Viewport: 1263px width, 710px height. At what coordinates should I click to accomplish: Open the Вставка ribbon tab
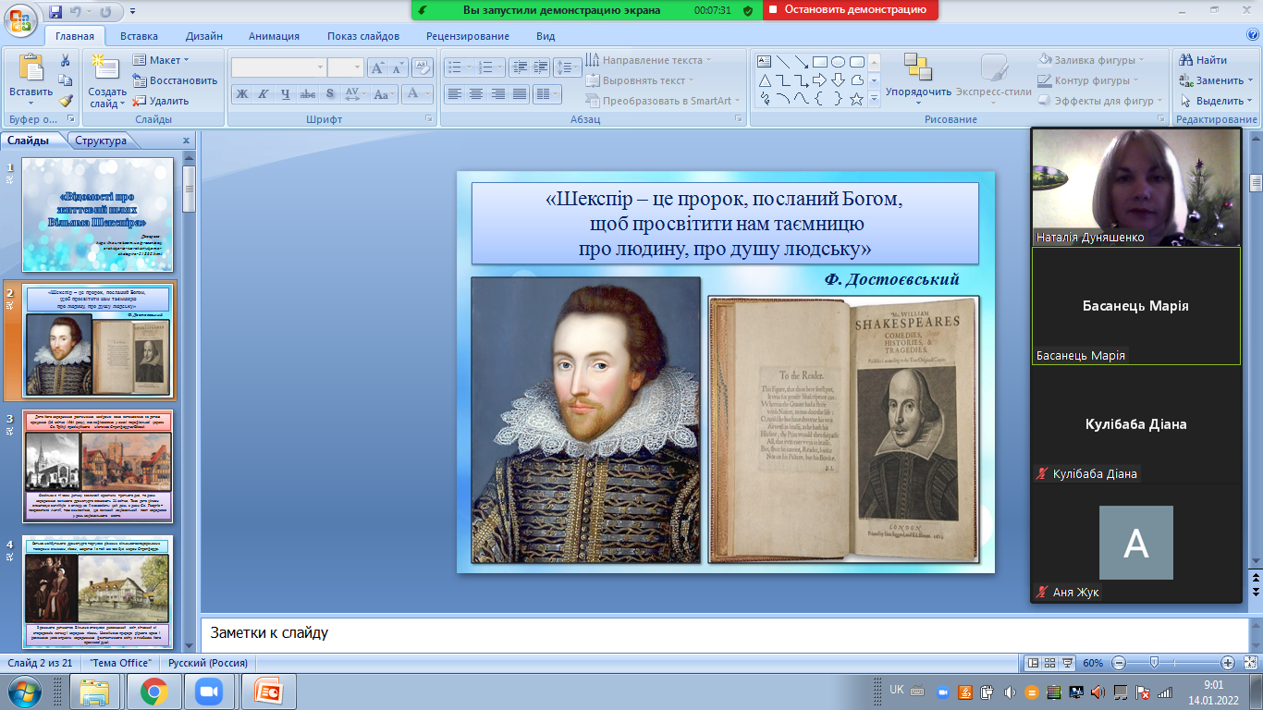click(139, 36)
